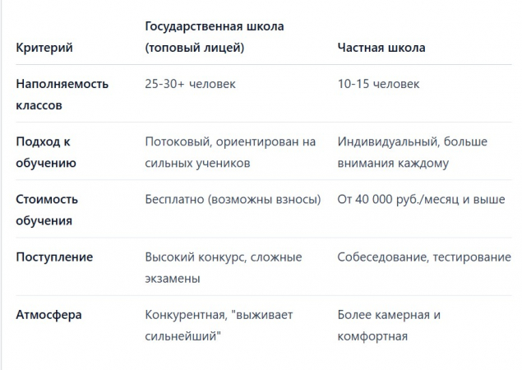Select the 'Атмосфера' row label
This screenshot has width=522, height=370.
coord(49,314)
